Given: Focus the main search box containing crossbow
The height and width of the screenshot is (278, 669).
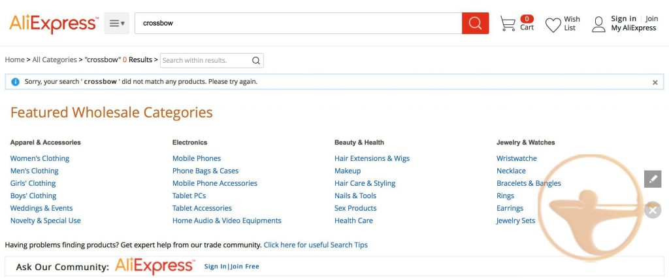Looking at the screenshot, I should (298, 23).
